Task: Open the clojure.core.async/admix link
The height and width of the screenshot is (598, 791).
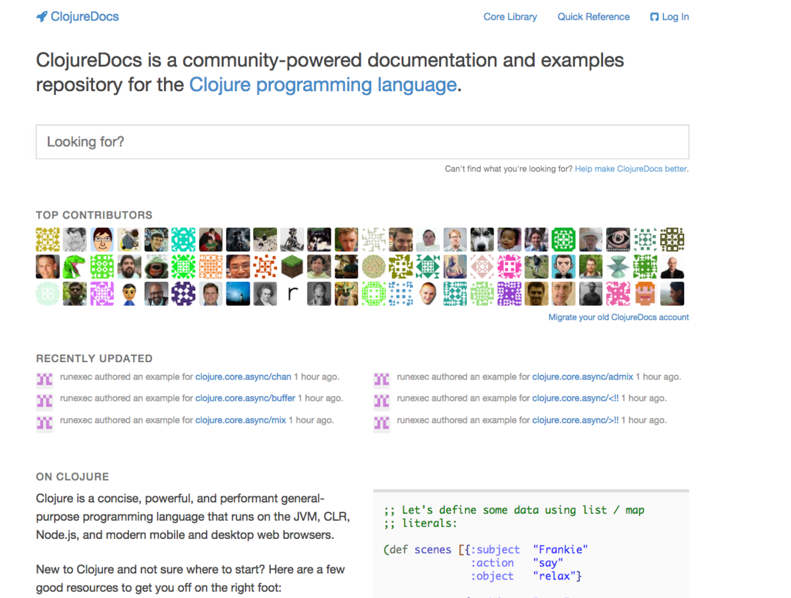Action: tap(582, 377)
